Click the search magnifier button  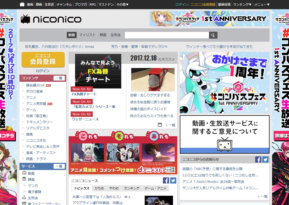[x=213, y=35]
